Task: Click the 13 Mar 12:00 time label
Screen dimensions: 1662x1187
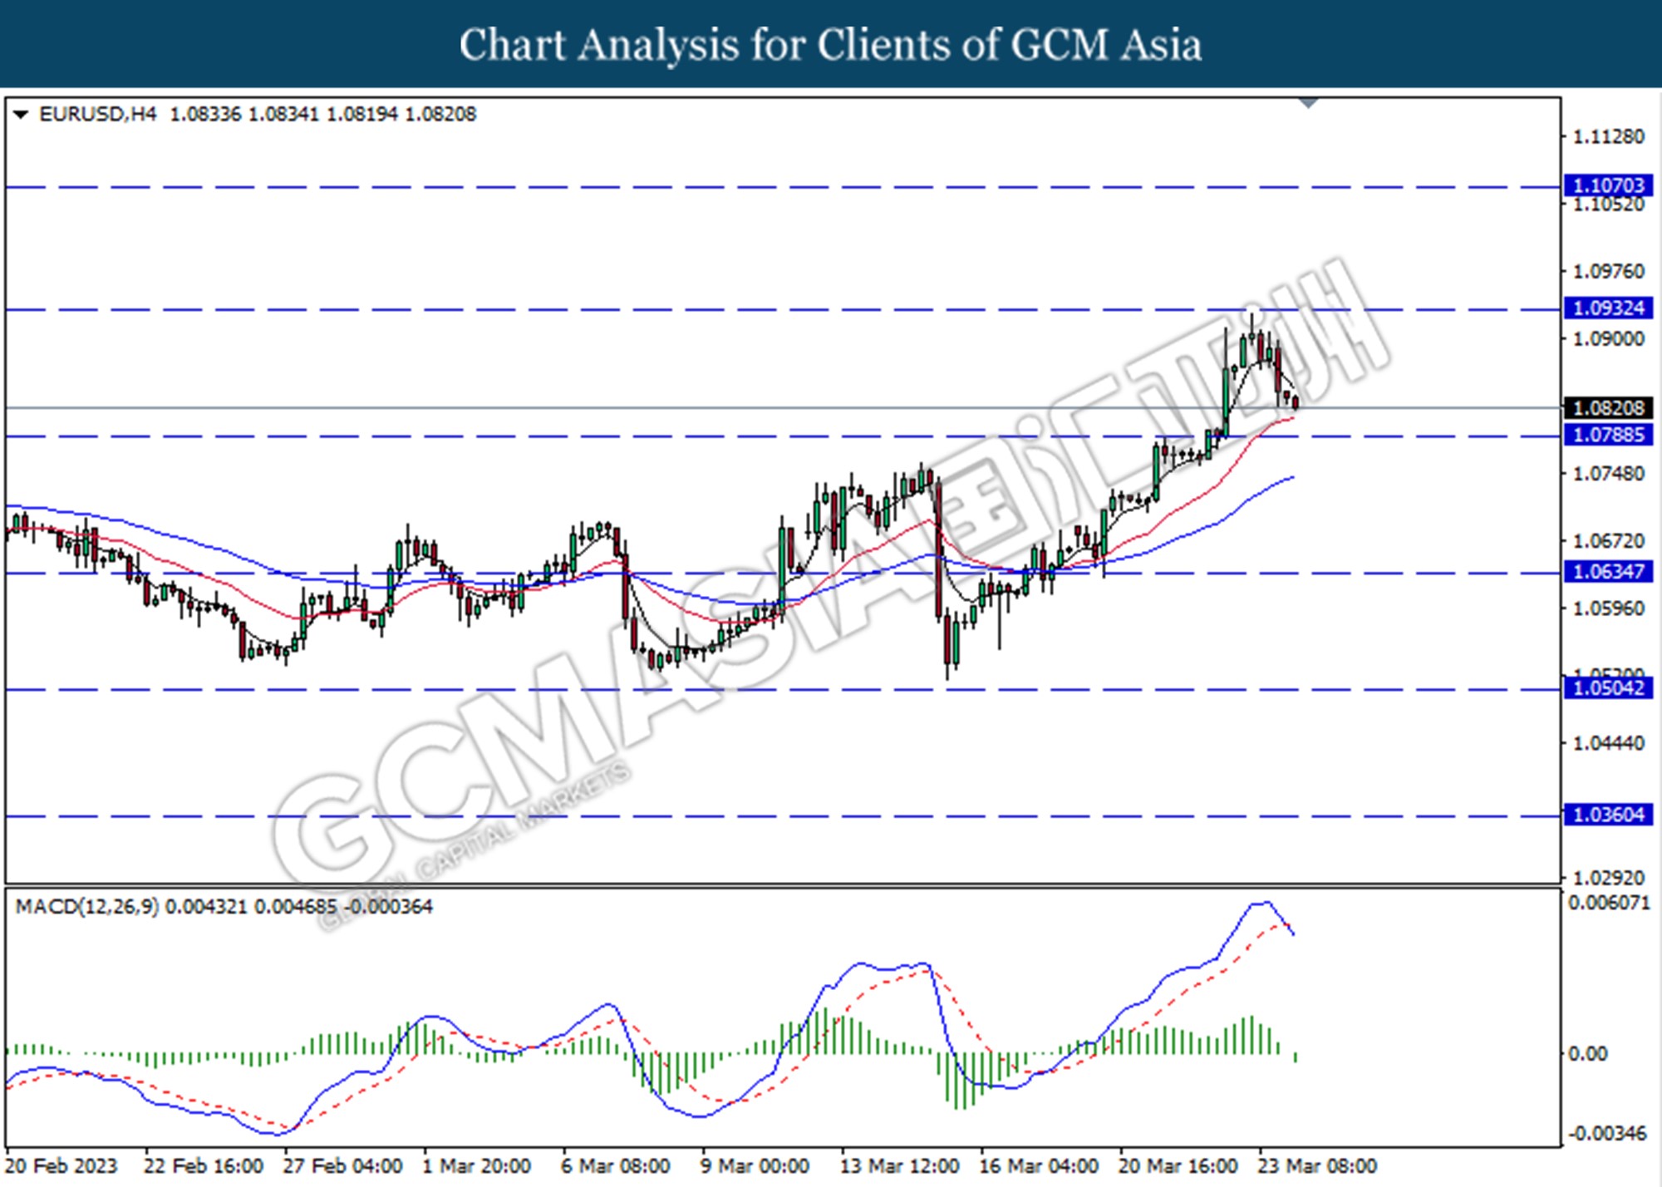Action: click(899, 1166)
